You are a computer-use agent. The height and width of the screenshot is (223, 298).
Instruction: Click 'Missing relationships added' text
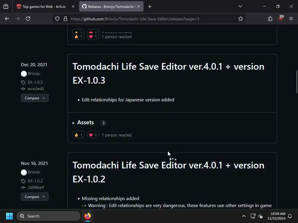110,198
